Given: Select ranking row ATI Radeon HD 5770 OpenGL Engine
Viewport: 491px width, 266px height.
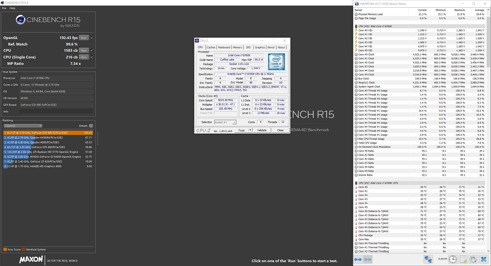Looking at the screenshot, I should (x=48, y=152).
